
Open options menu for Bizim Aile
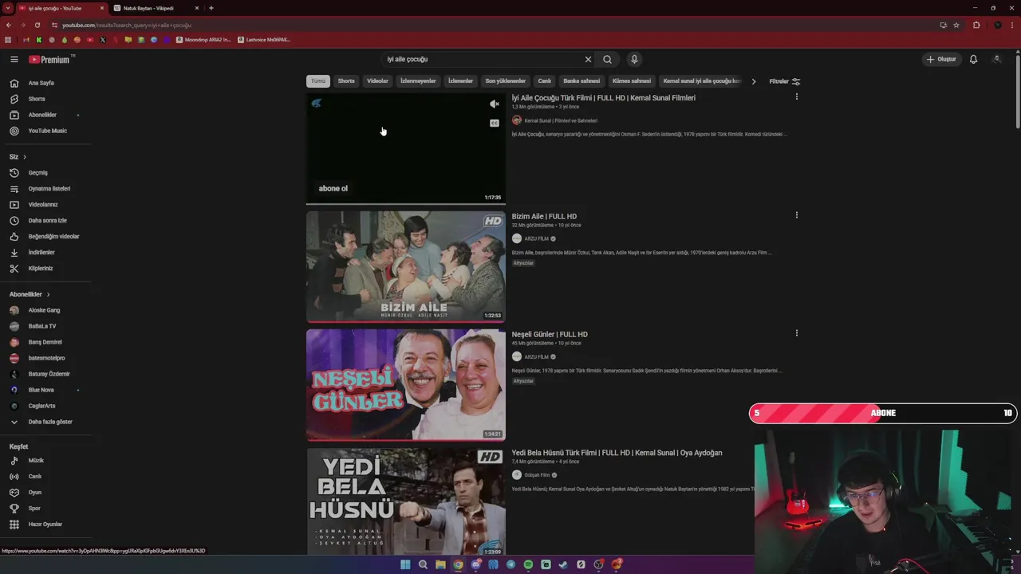pos(796,215)
